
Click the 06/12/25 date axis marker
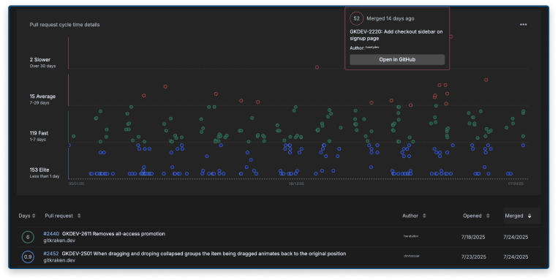point(296,184)
